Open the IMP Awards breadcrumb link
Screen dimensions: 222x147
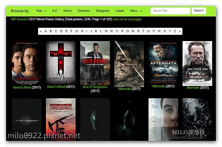[19, 19]
